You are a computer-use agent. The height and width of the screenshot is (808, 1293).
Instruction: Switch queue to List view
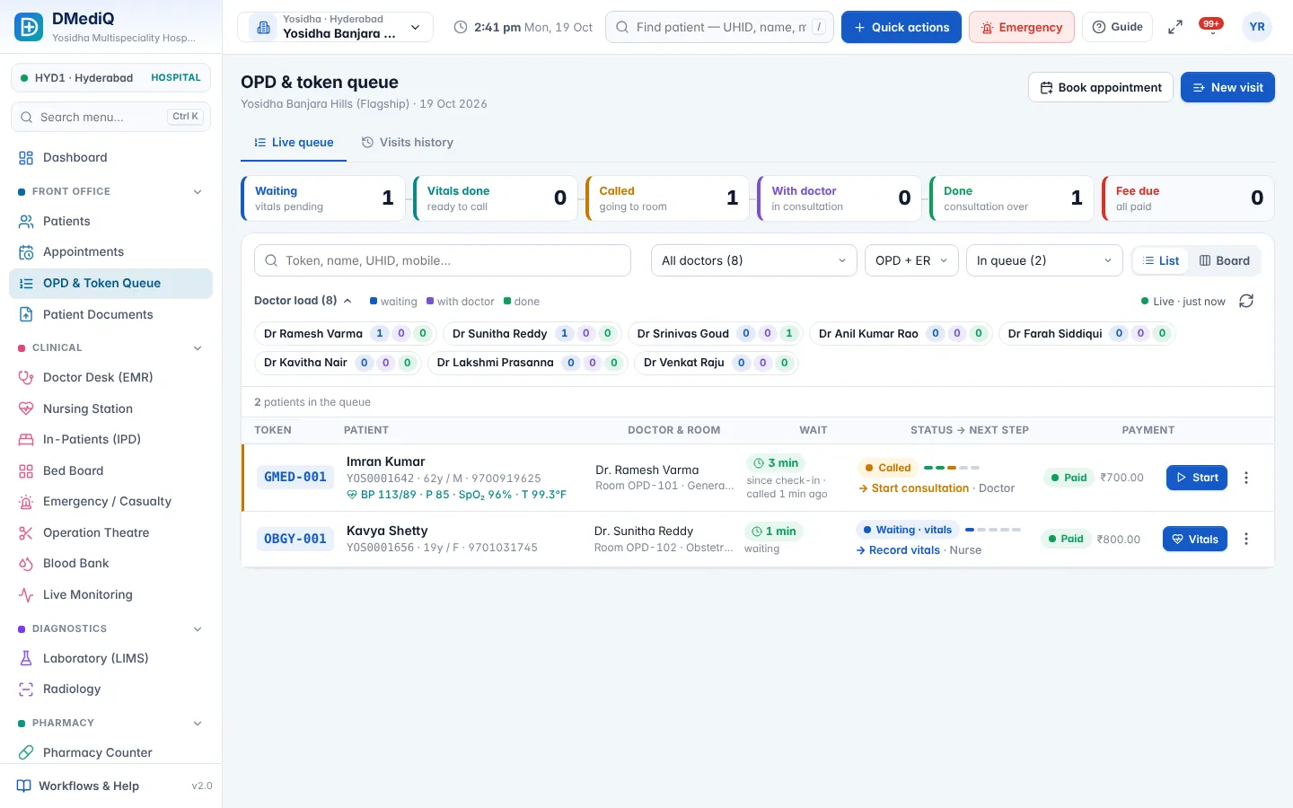coord(1161,260)
